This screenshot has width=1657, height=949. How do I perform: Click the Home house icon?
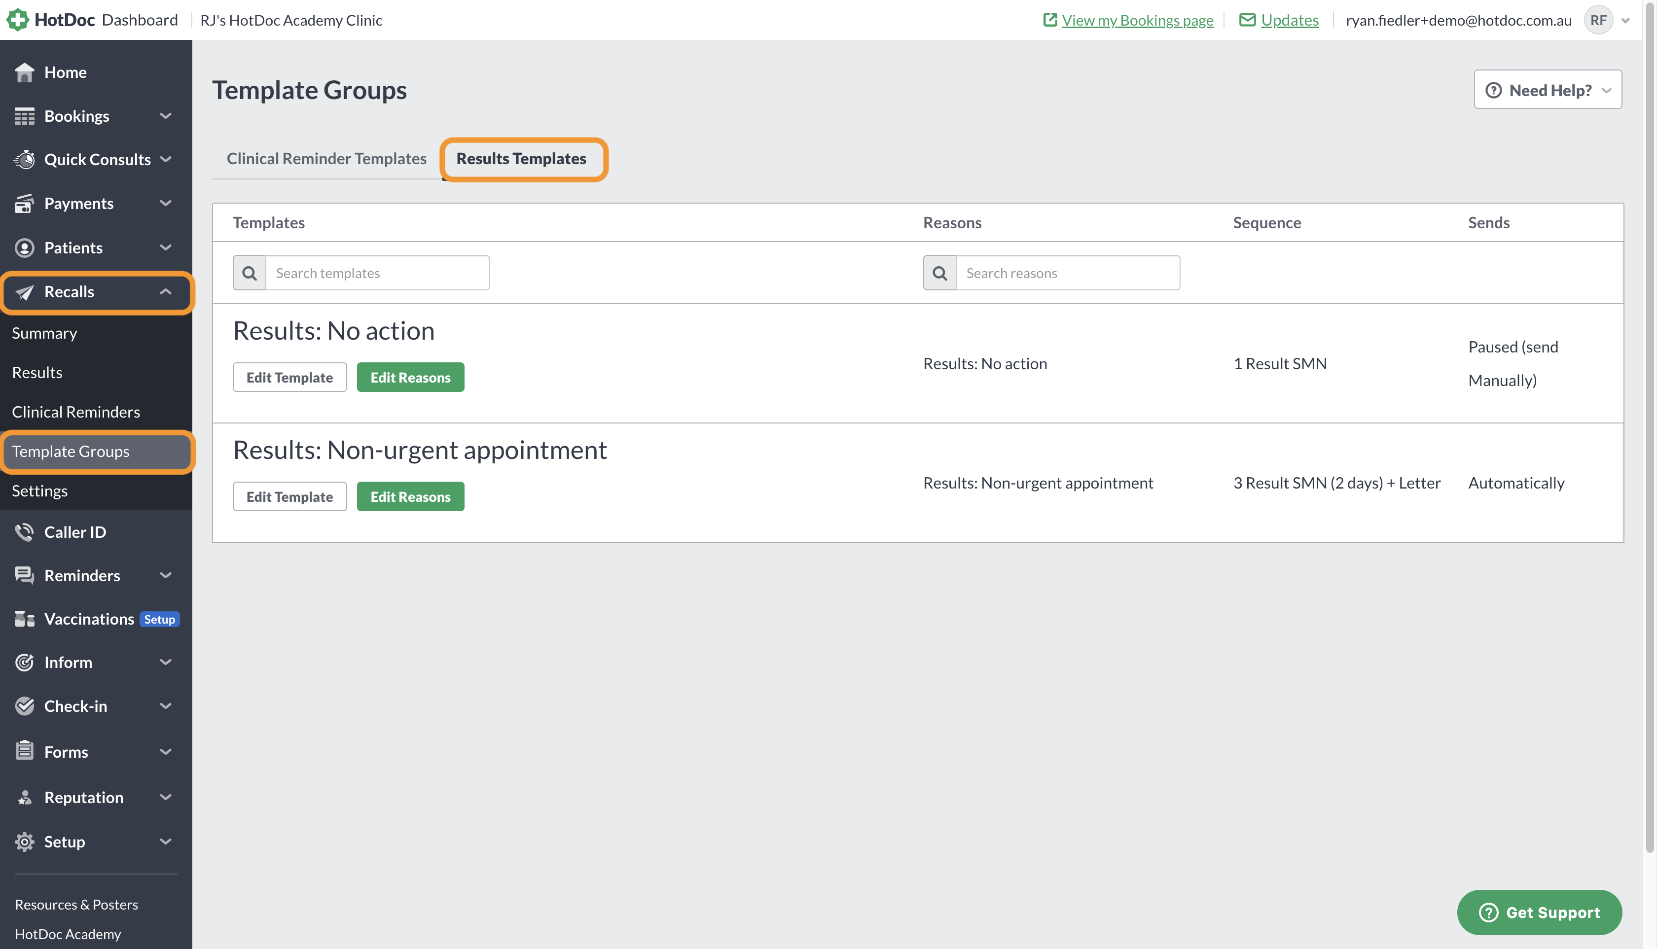24,72
